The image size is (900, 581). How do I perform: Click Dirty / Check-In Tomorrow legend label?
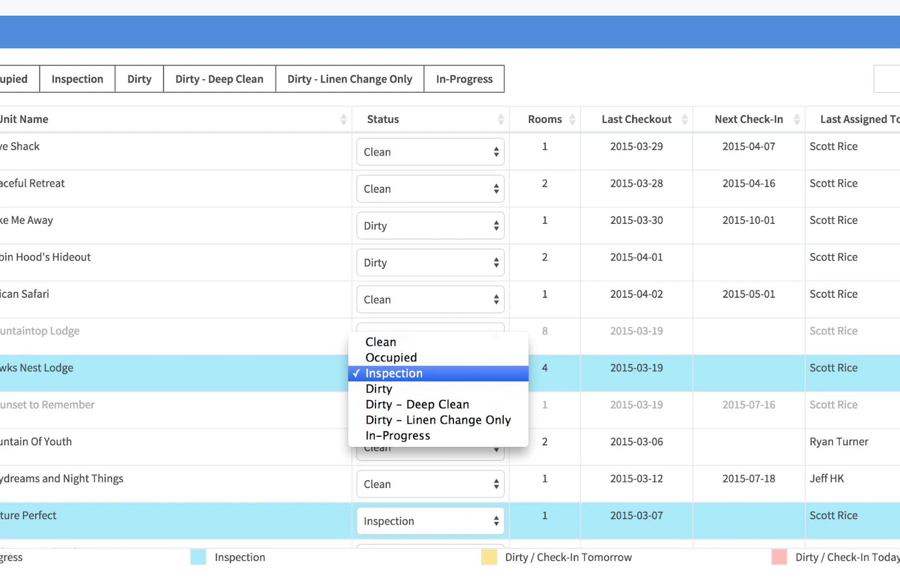[x=568, y=557]
